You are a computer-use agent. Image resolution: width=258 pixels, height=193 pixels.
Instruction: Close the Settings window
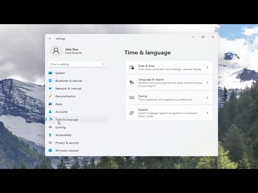click(213, 37)
